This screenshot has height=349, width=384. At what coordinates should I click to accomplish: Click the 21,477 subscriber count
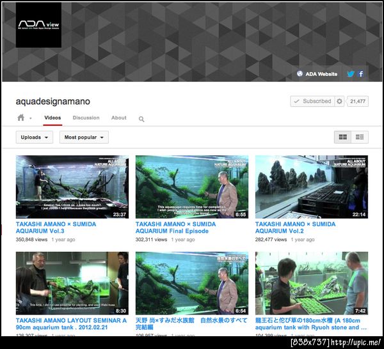(358, 101)
